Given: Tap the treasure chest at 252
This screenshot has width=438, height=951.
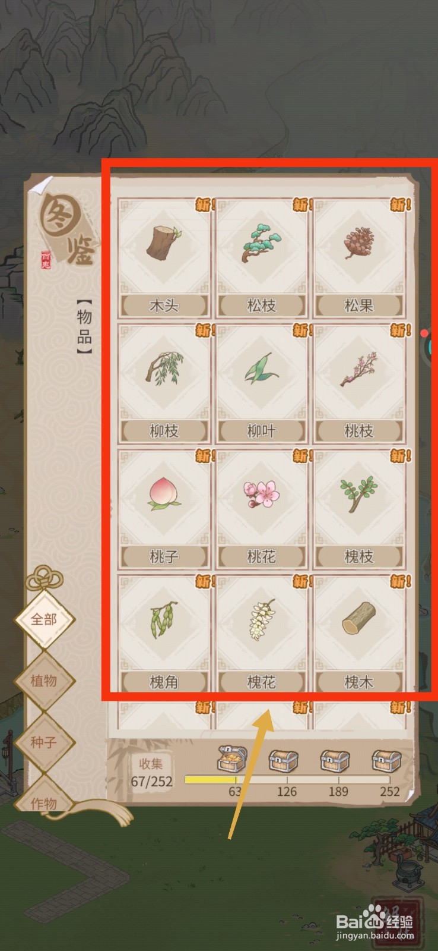Looking at the screenshot, I should coord(386,760).
